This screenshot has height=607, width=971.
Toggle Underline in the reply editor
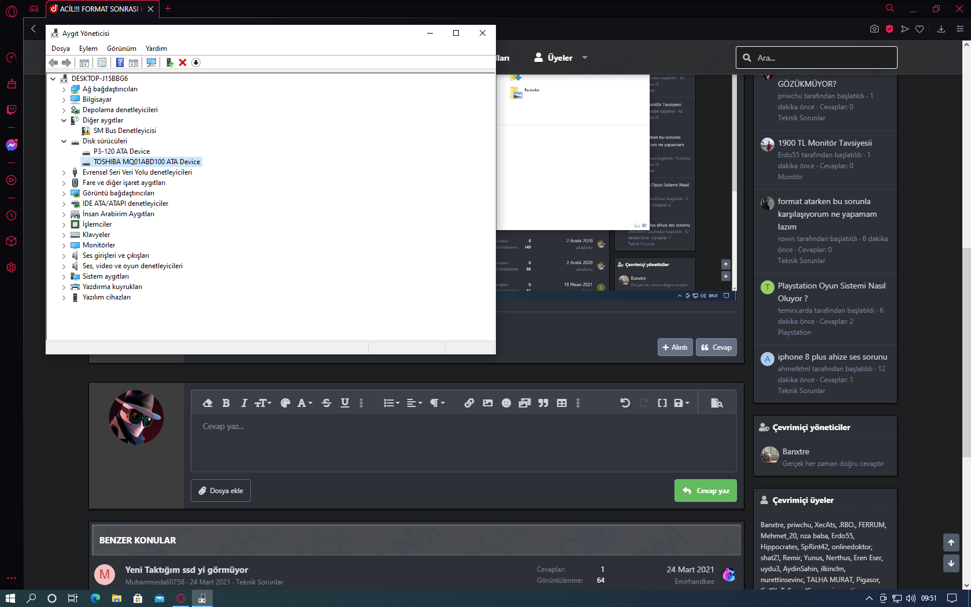click(x=345, y=403)
